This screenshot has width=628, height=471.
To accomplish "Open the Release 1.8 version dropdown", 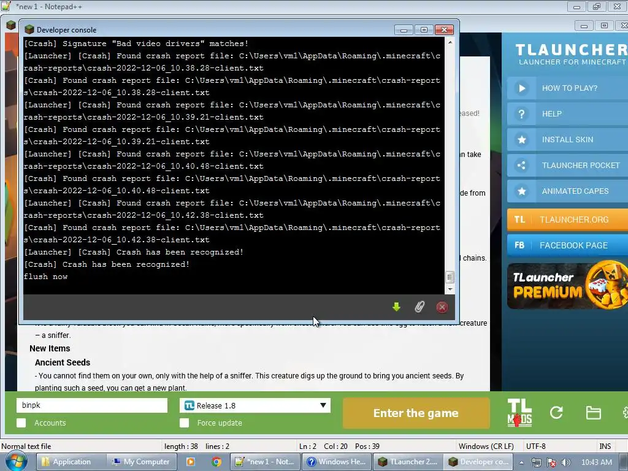I will (x=255, y=405).
